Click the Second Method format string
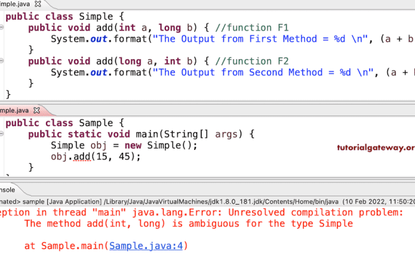This screenshot has width=415, height=255. (263, 73)
